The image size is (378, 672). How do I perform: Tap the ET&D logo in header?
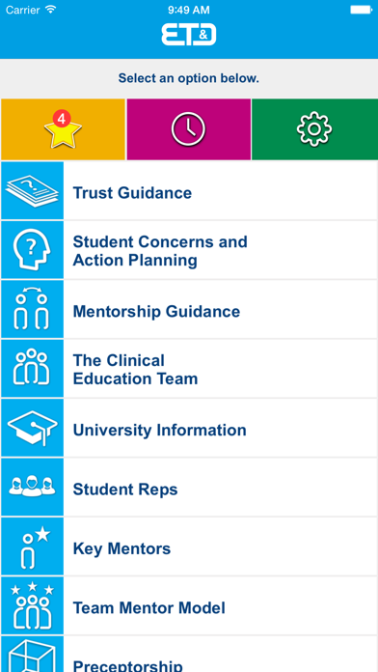(x=189, y=35)
